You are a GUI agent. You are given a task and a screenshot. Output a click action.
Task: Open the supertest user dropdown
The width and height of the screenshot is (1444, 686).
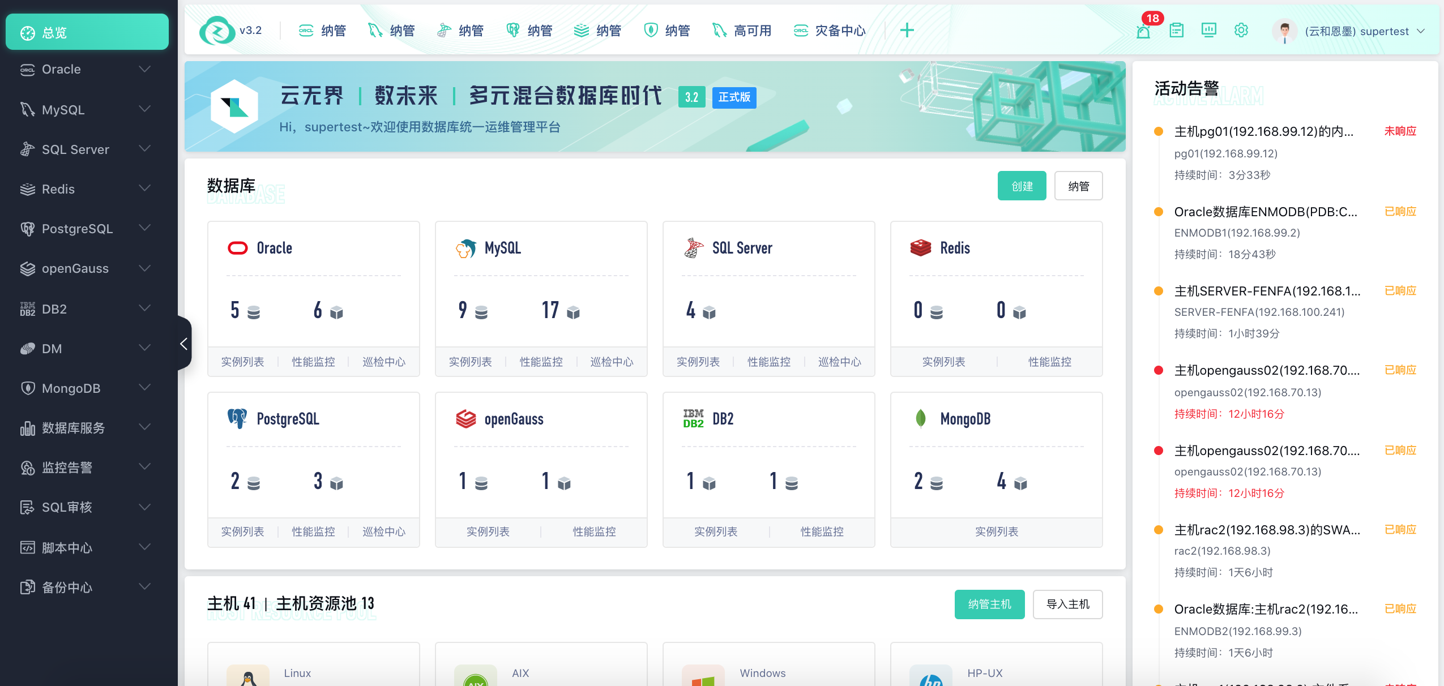coord(1356,31)
